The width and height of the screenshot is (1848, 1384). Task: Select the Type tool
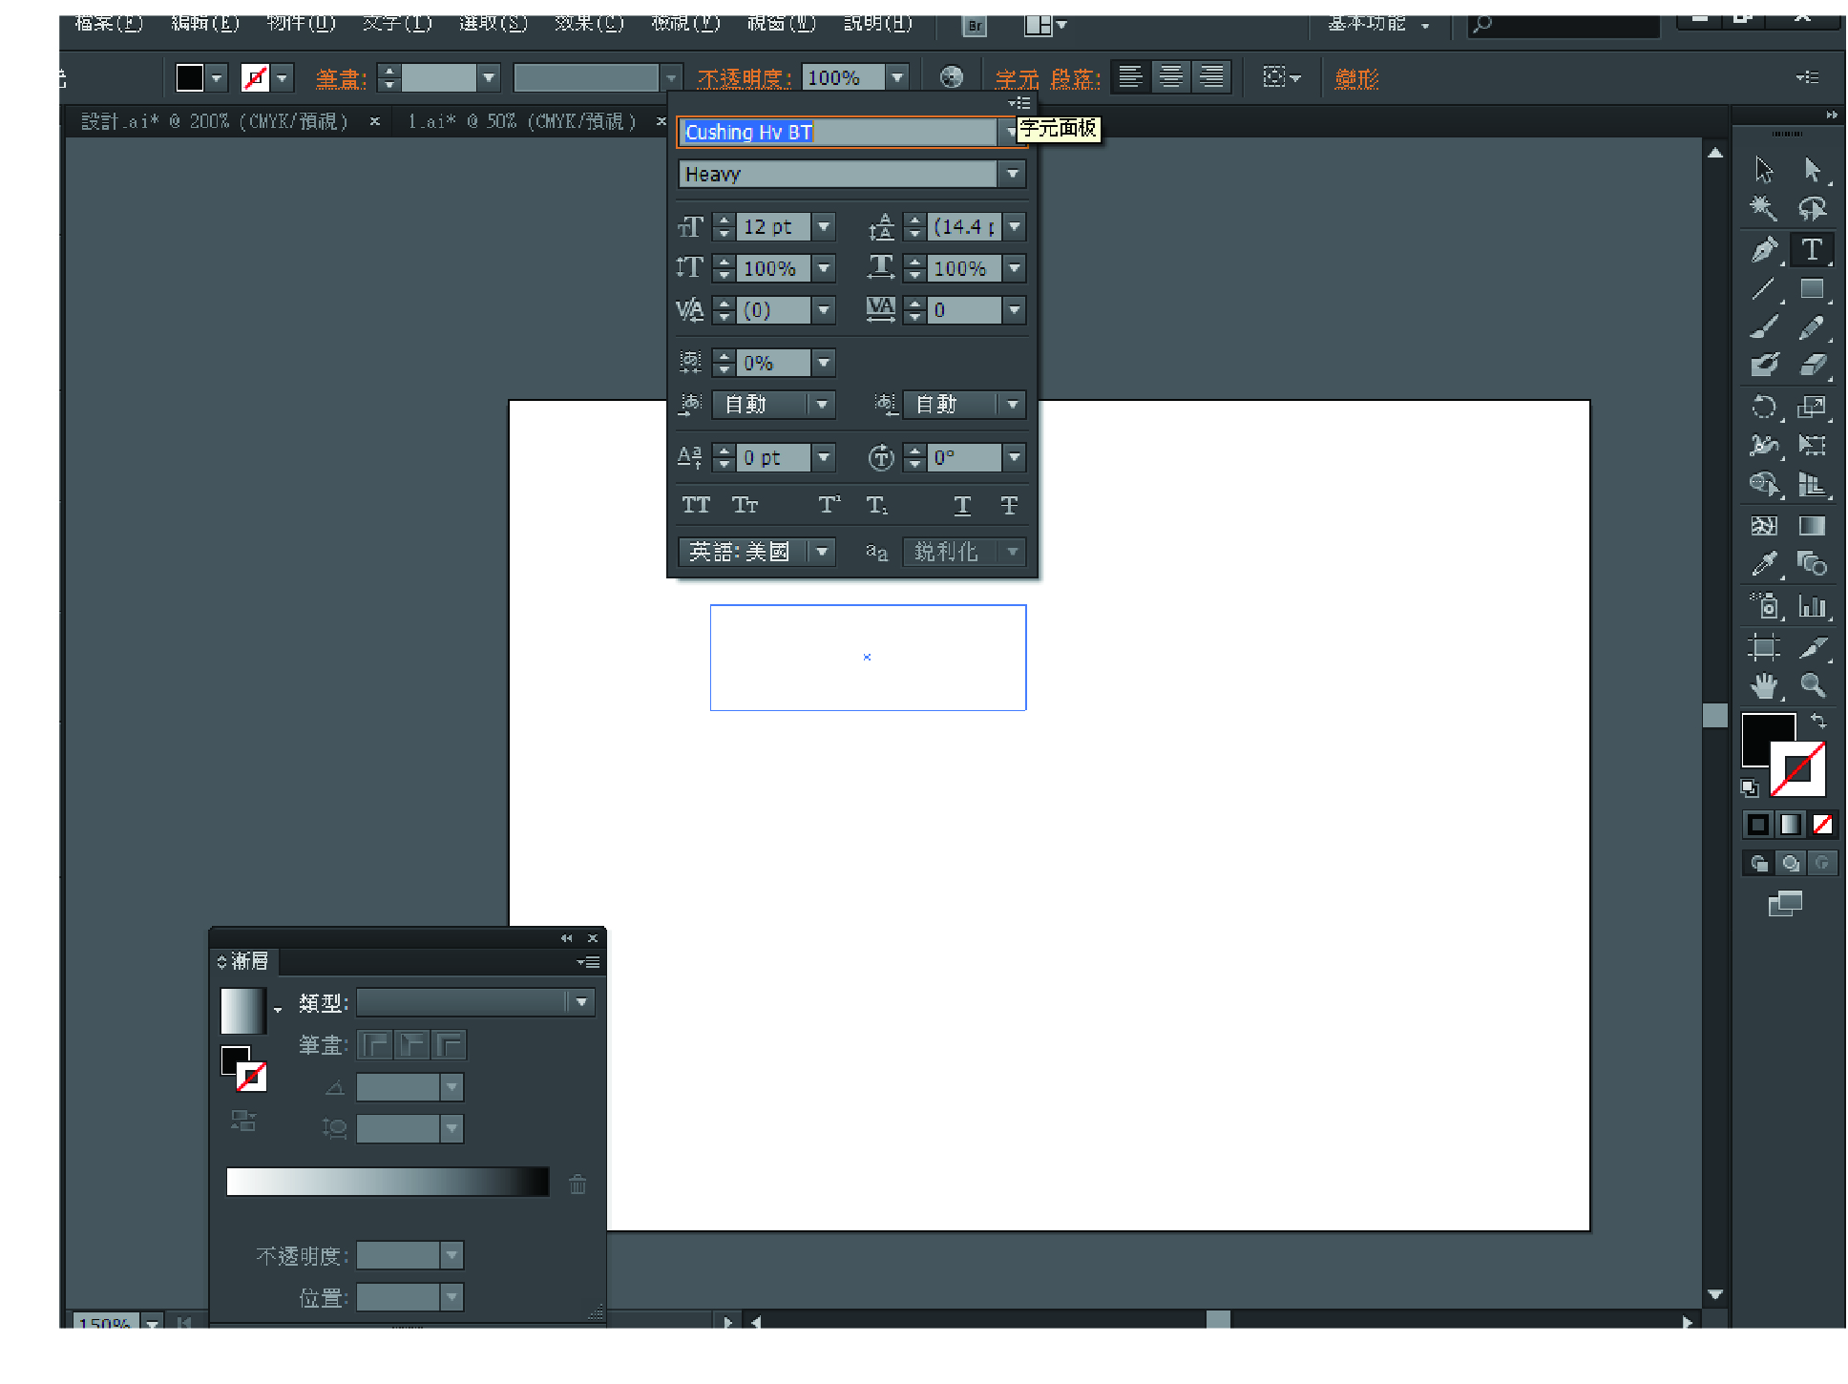1812,250
